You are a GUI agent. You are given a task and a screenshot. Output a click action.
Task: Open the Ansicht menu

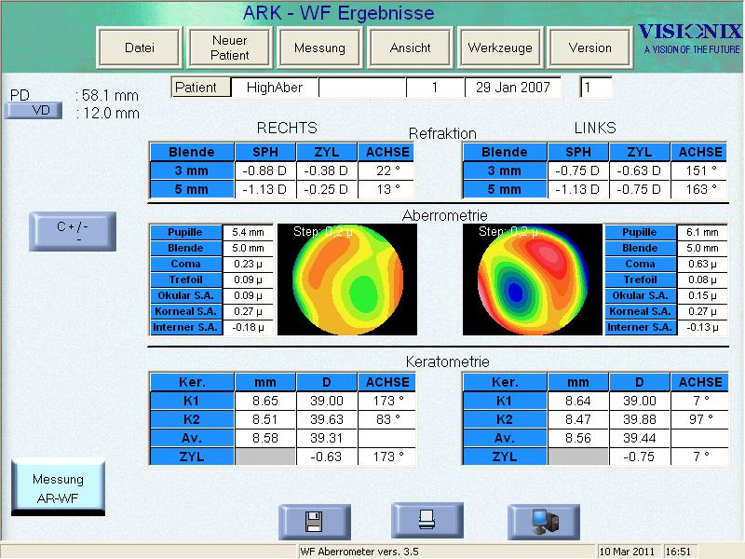(410, 48)
